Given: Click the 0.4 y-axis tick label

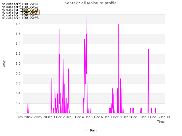Looking at the screenshot, I should coord(18,93).
